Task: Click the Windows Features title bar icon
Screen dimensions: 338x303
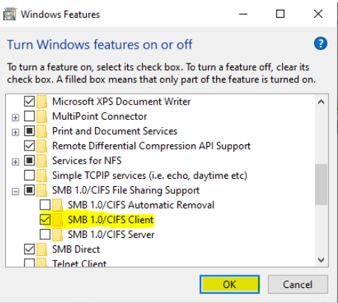Action: (10, 14)
